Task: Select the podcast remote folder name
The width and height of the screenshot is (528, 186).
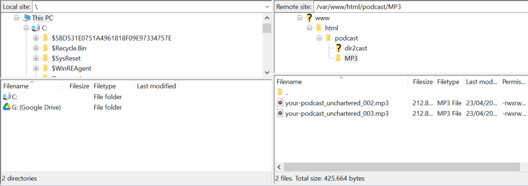Action: click(x=346, y=38)
